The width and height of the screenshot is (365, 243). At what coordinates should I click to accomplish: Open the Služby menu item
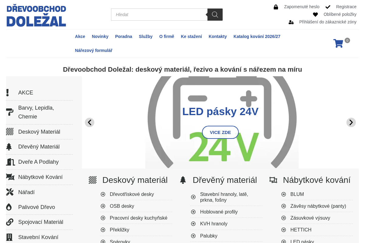click(146, 36)
